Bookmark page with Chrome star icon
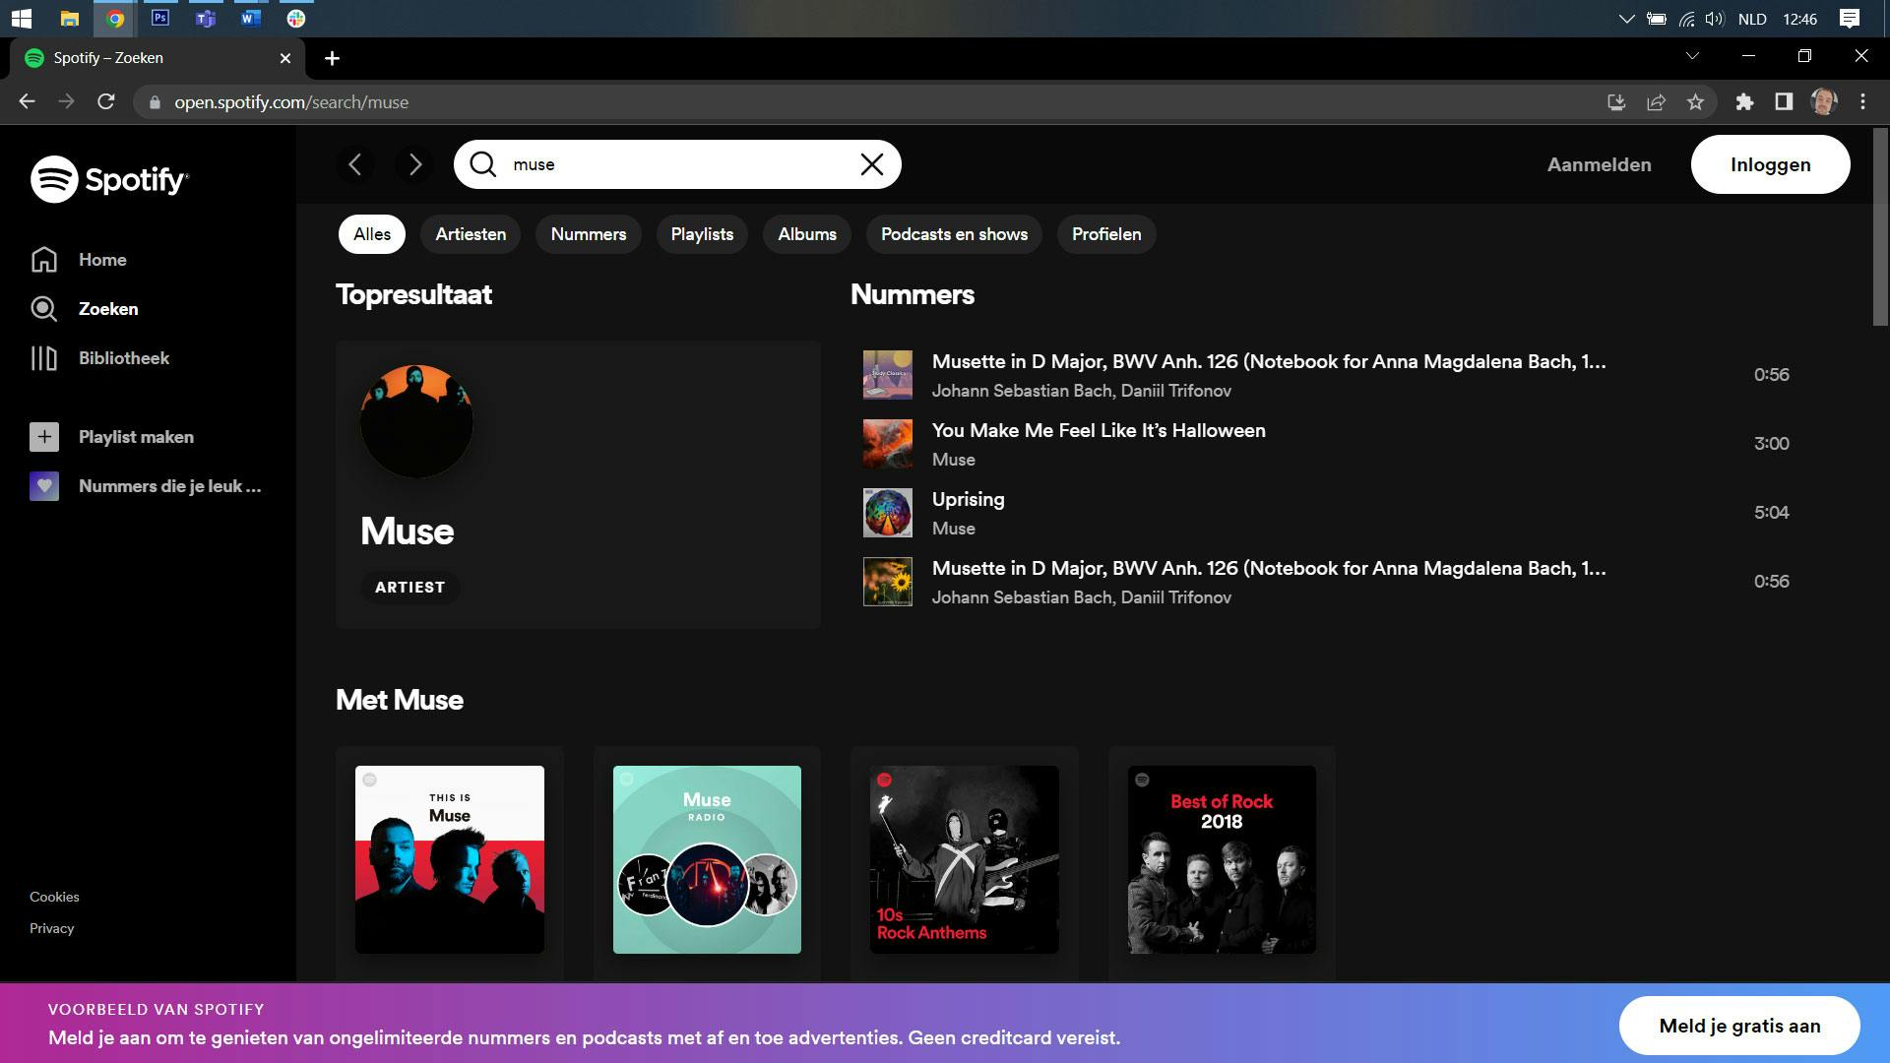Image resolution: width=1890 pixels, height=1063 pixels. pos(1695,102)
